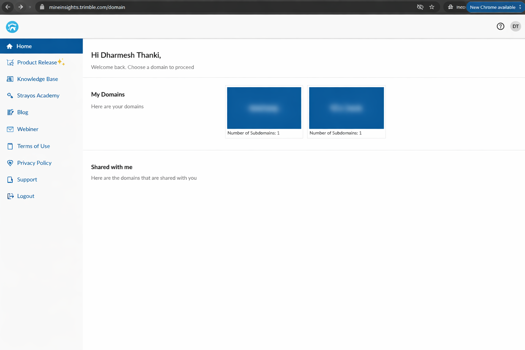Open the second domain card thumbnail
Viewport: 525px width, 350px height.
tap(346, 108)
